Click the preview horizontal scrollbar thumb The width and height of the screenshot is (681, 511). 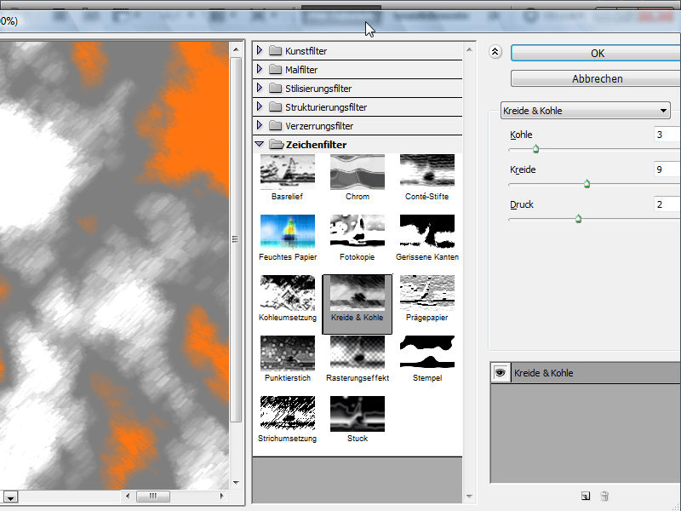(x=153, y=496)
